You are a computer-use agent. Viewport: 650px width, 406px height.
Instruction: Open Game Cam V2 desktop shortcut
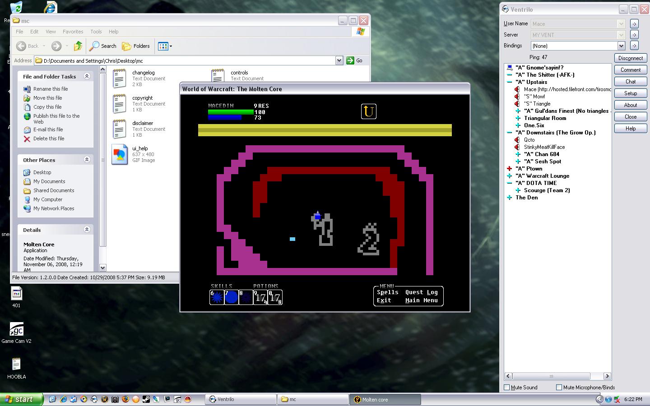tap(16, 330)
